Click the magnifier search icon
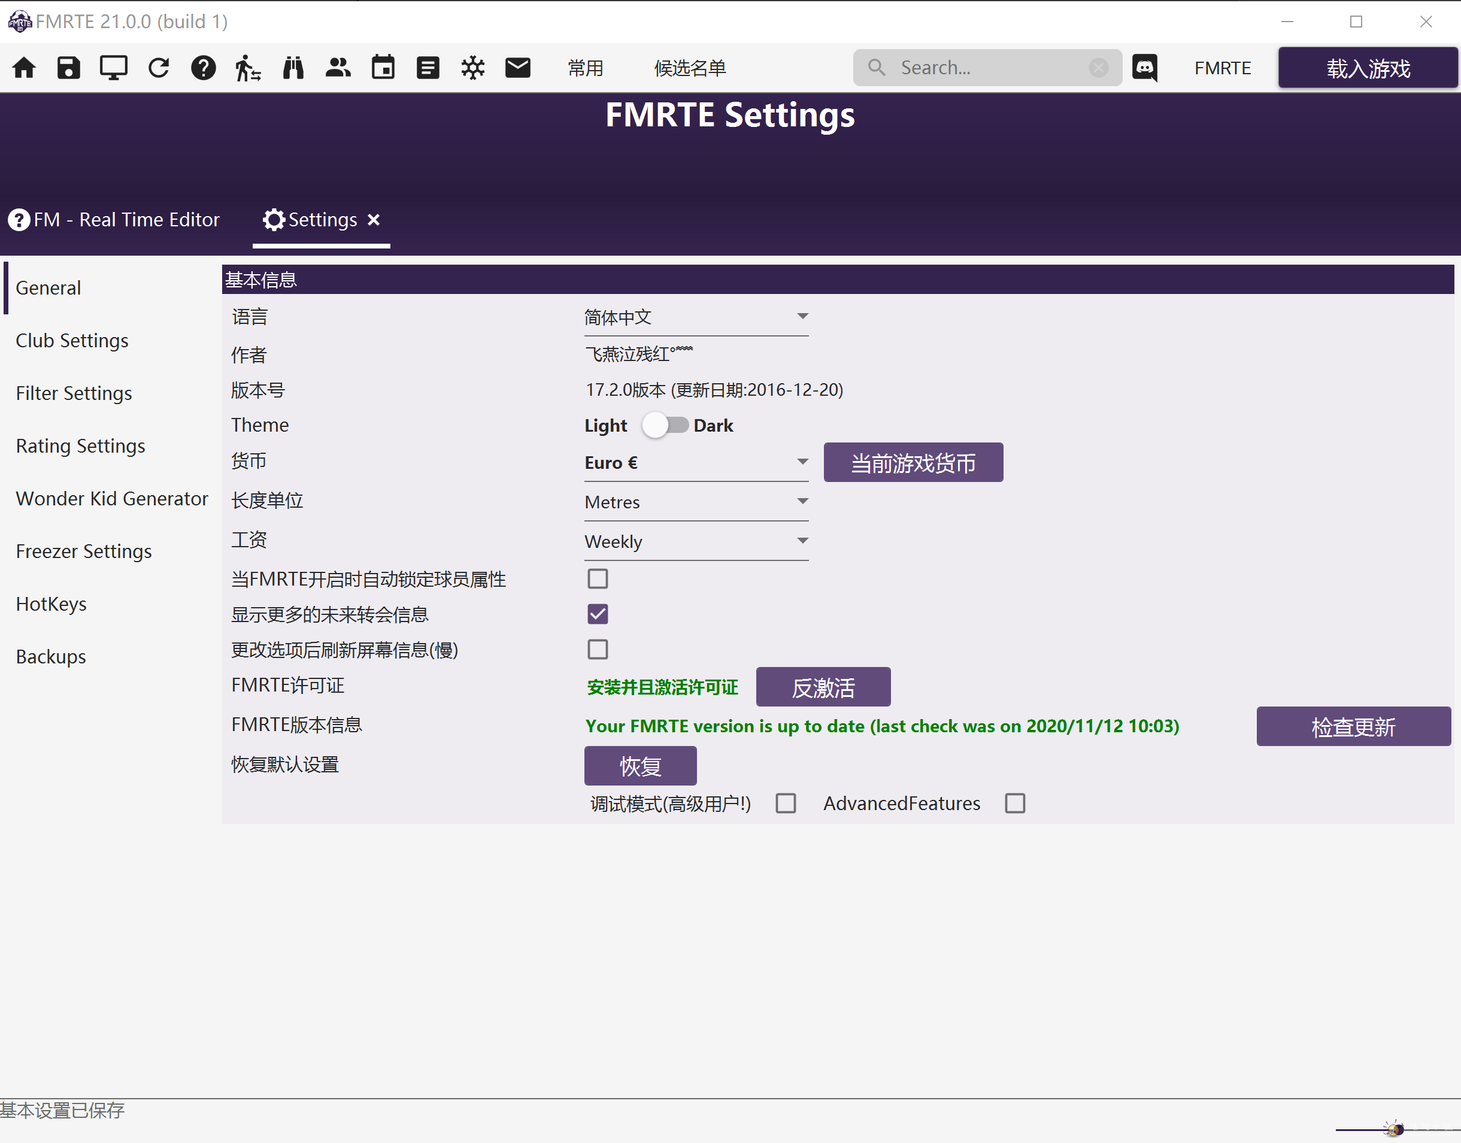1461x1143 pixels. pyautogui.click(x=876, y=68)
